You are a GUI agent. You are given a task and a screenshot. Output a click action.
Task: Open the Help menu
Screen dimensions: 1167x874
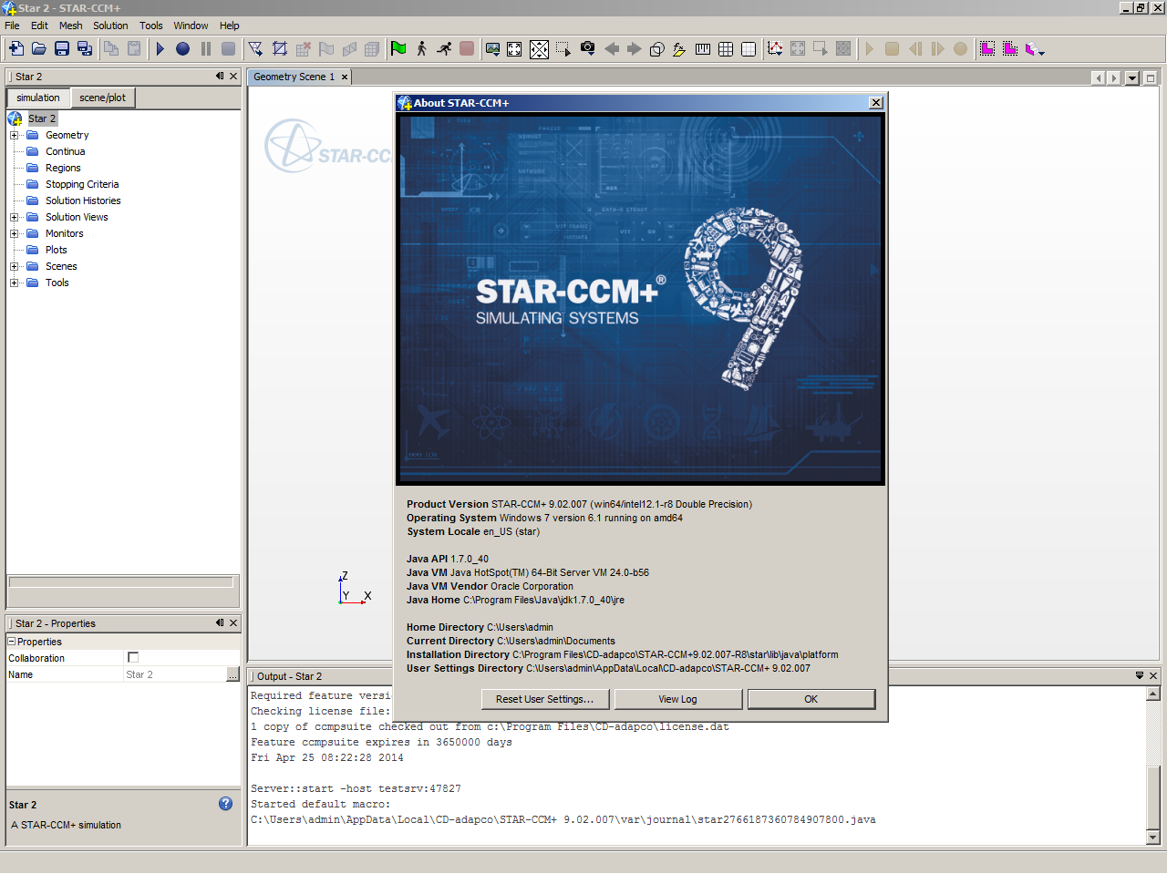tap(230, 26)
